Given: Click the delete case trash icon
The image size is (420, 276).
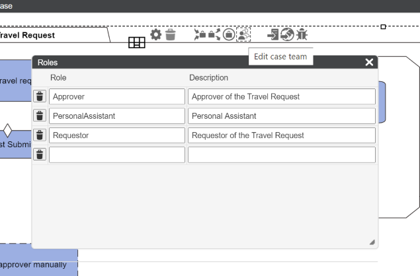Looking at the screenshot, I should click(171, 35).
